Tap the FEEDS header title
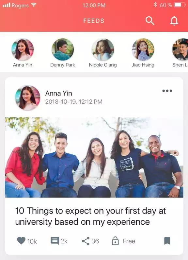 94,21
